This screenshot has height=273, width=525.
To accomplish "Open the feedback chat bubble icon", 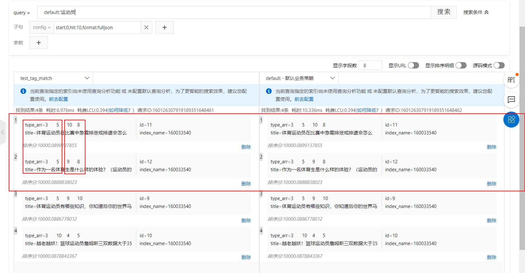I will click(x=511, y=100).
